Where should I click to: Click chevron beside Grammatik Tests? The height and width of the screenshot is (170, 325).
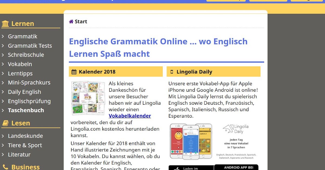[3, 46]
